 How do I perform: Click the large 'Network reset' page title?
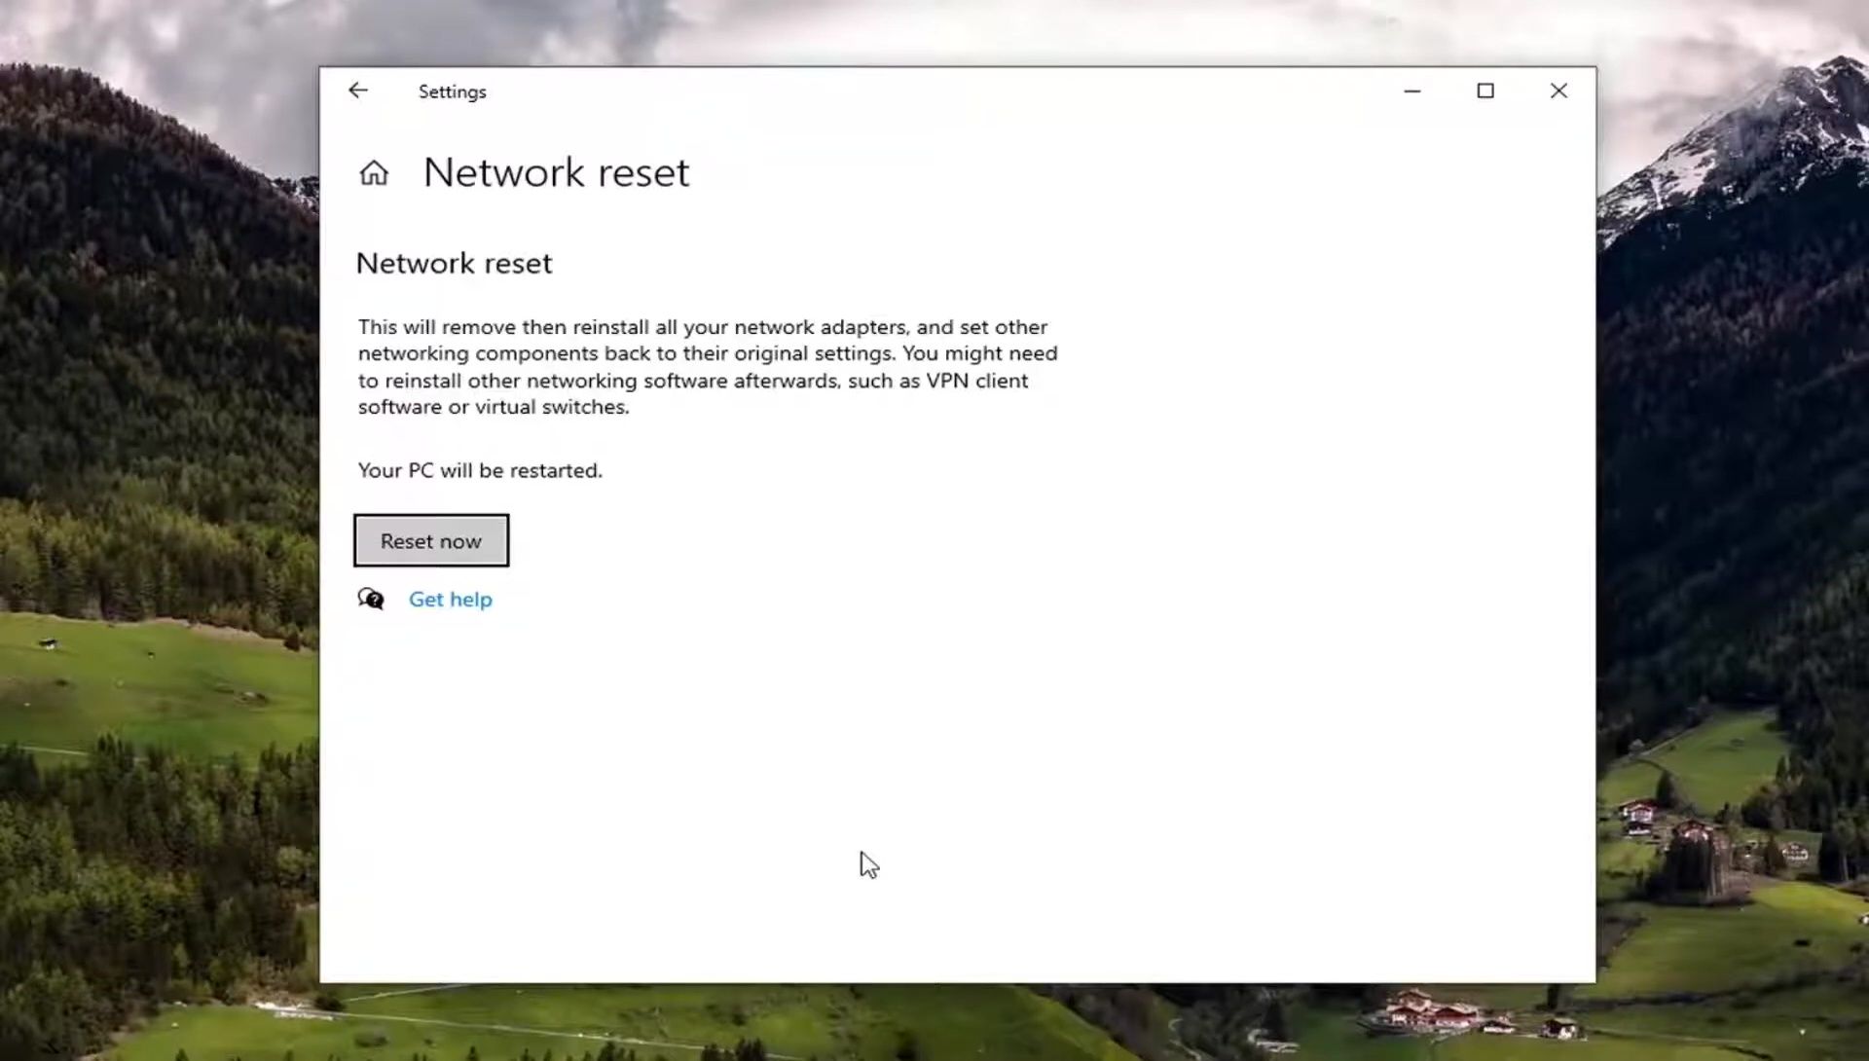(556, 172)
